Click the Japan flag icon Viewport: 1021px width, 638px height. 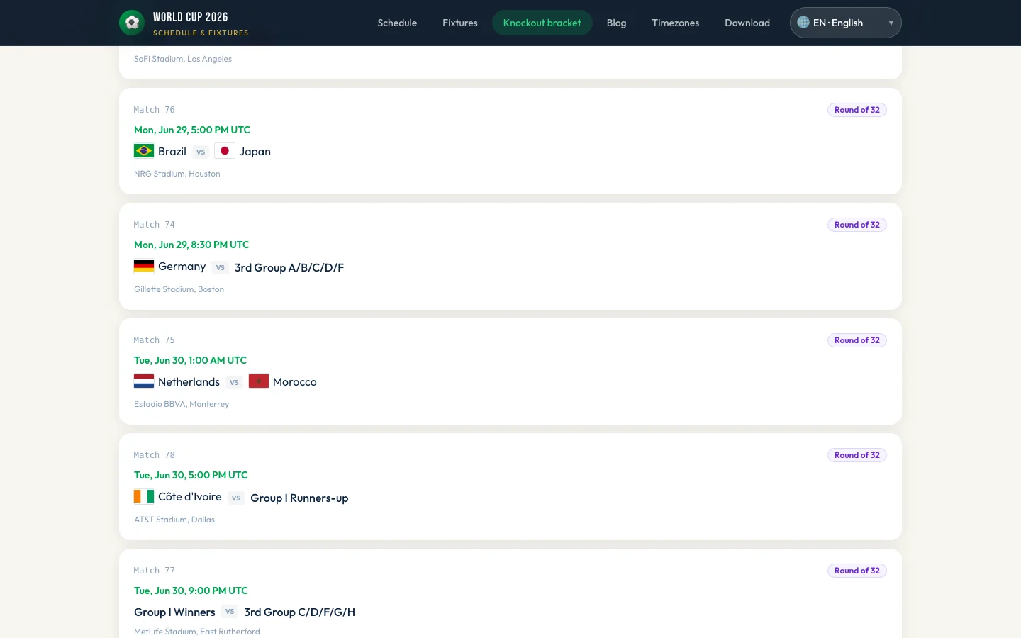tap(225, 151)
